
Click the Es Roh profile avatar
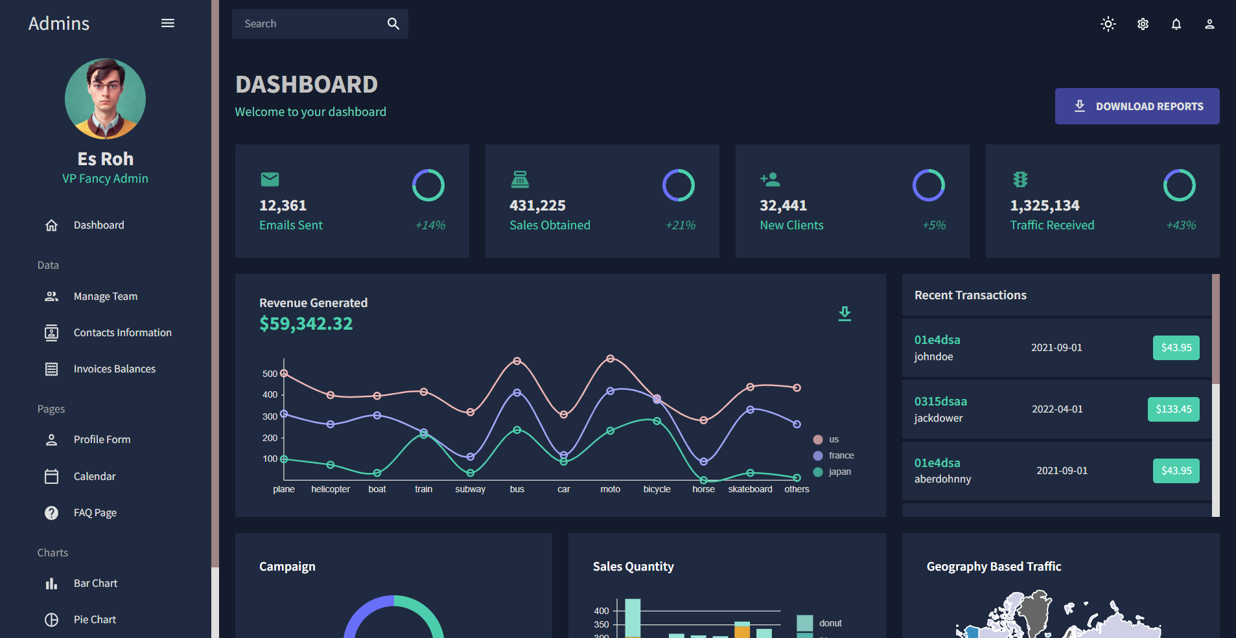[105, 99]
